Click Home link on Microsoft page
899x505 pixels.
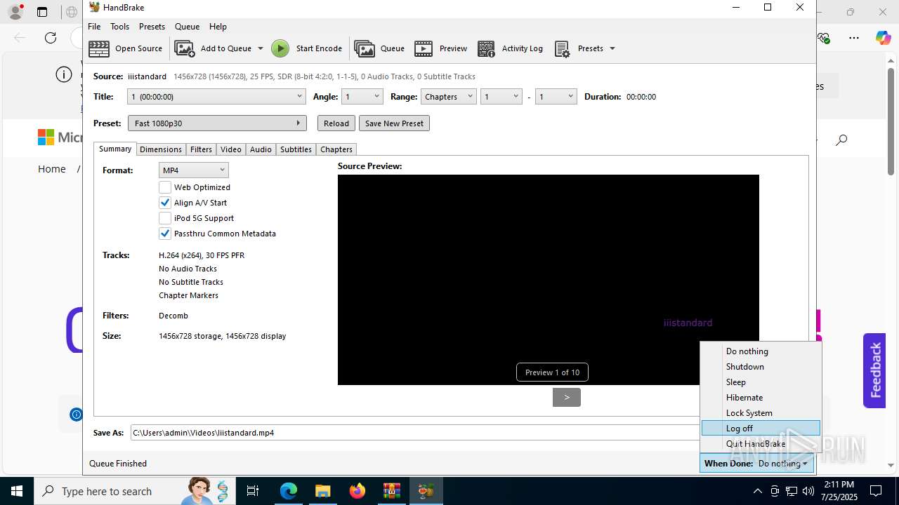click(52, 169)
